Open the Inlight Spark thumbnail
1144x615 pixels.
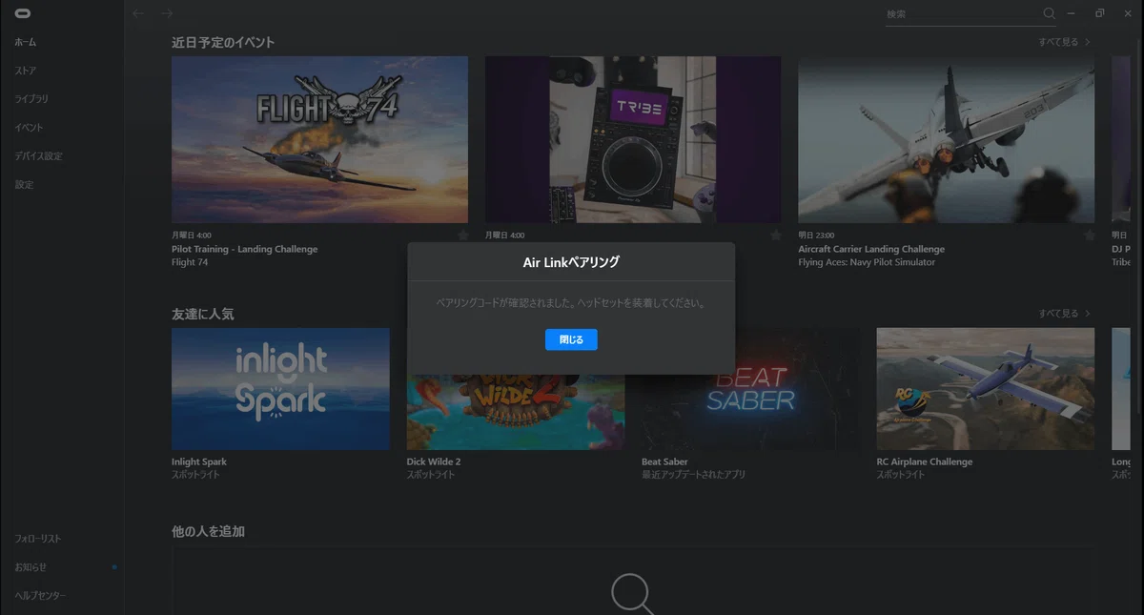[280, 389]
